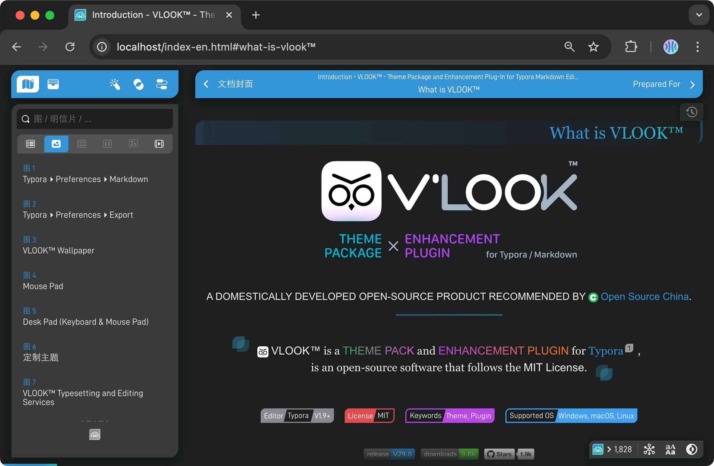The image size is (714, 466).
Task: Activate the spotlight pointer tool icon
Action: (x=115, y=84)
